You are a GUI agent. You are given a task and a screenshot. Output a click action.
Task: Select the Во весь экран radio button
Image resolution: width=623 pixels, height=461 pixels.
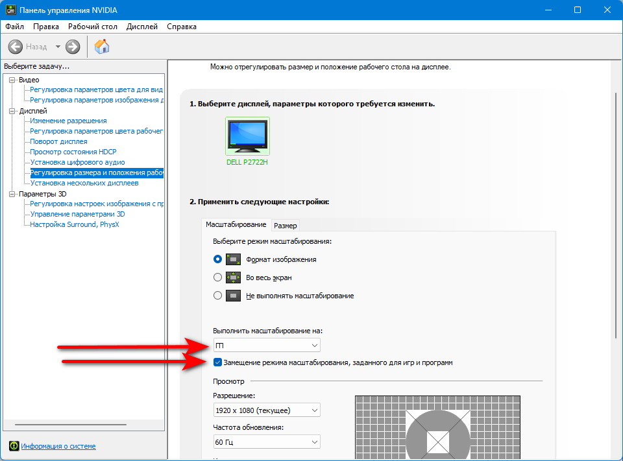pos(217,278)
